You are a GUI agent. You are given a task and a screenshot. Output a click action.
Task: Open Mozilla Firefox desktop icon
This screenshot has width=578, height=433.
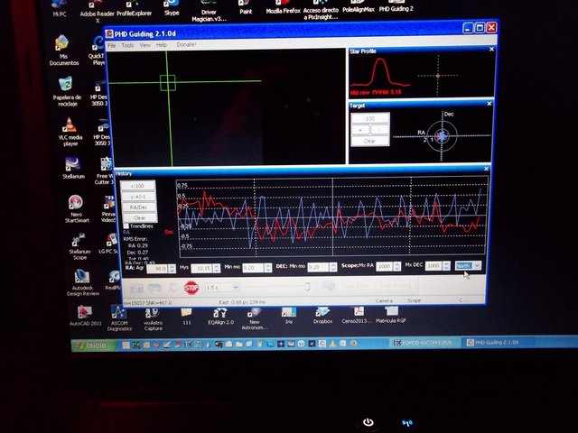[x=283, y=7]
